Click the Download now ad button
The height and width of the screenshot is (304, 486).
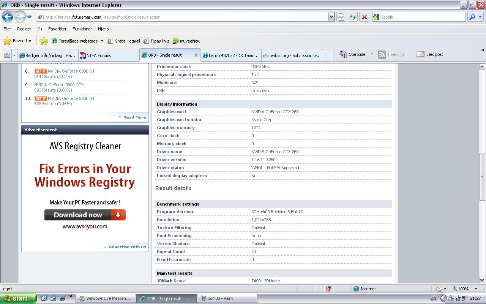(x=85, y=215)
